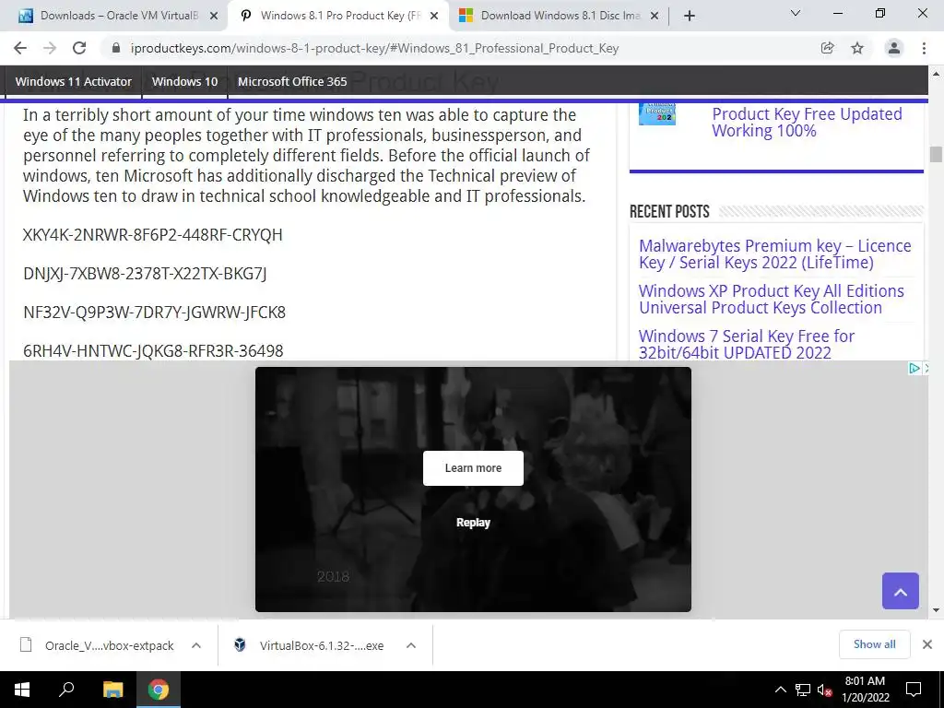Screen dimensions: 944x708
Task: Click Learn more on the video ad
Action: [473, 467]
